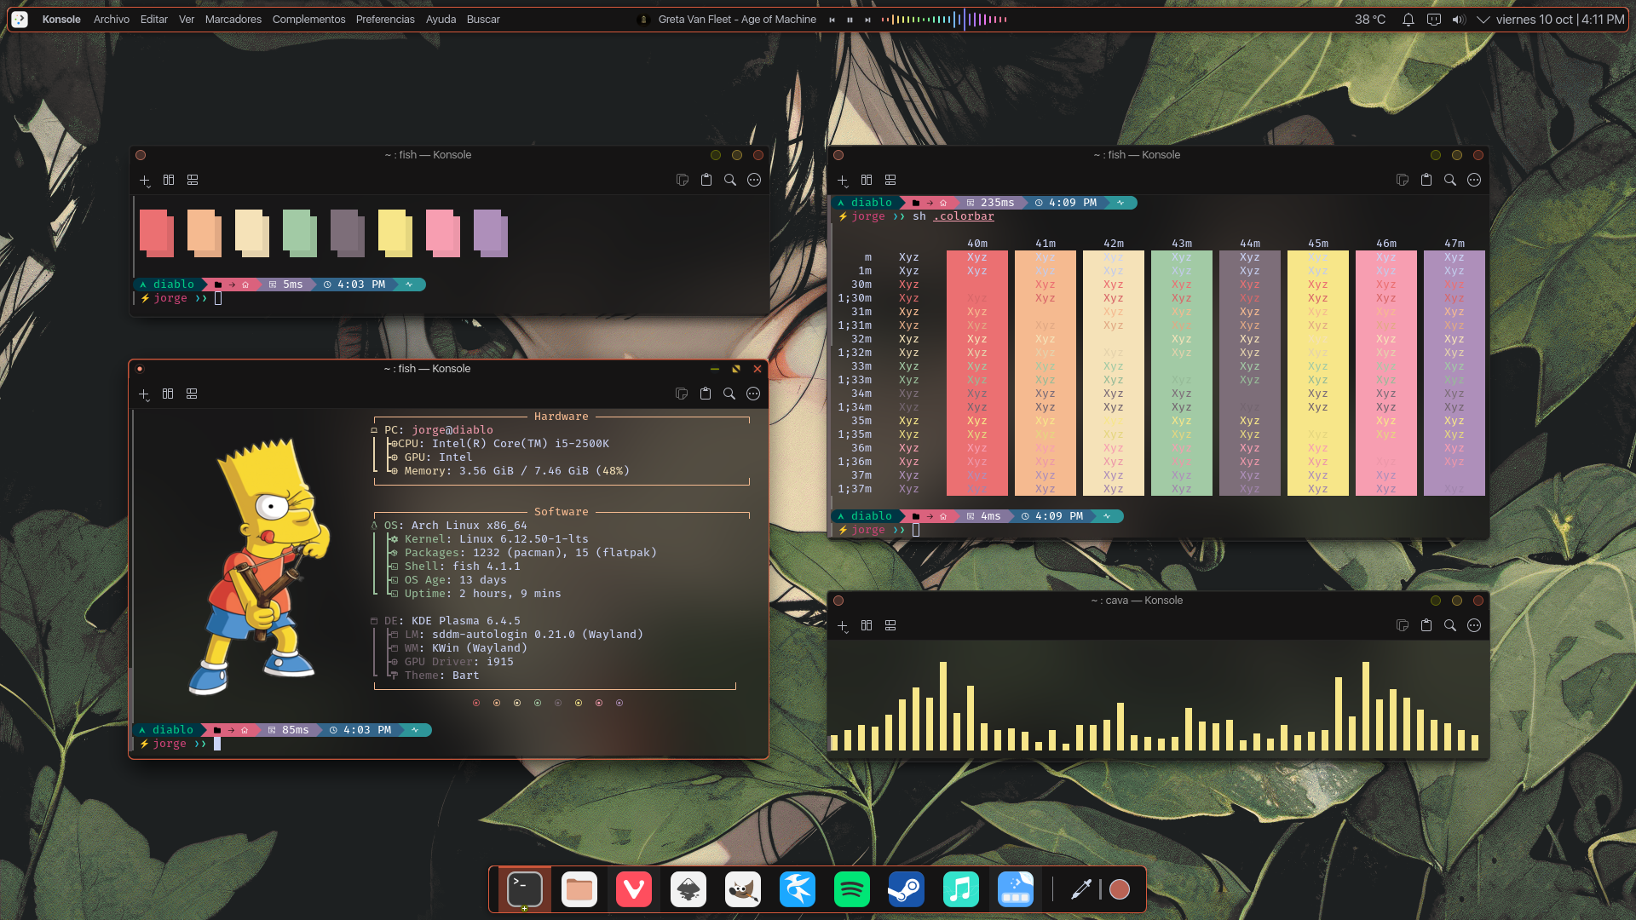Viewport: 1636px width, 920px height.
Task: Click the search icon in the cava Konsole window
Action: [x=1450, y=625]
